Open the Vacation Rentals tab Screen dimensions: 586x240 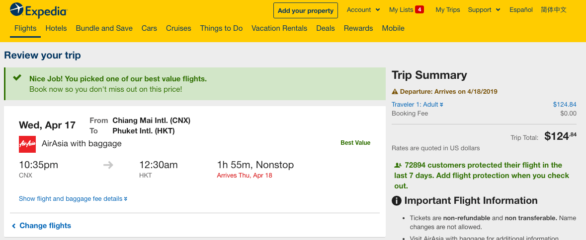coord(279,28)
